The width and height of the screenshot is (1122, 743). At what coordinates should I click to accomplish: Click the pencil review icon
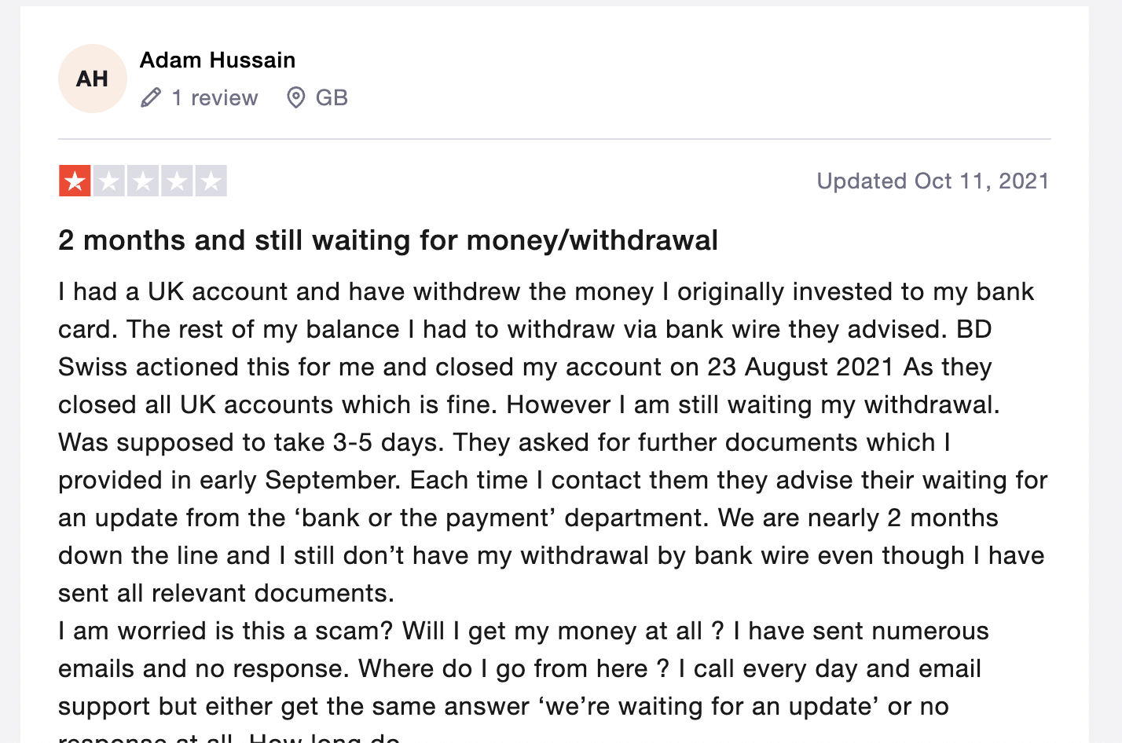pos(151,98)
